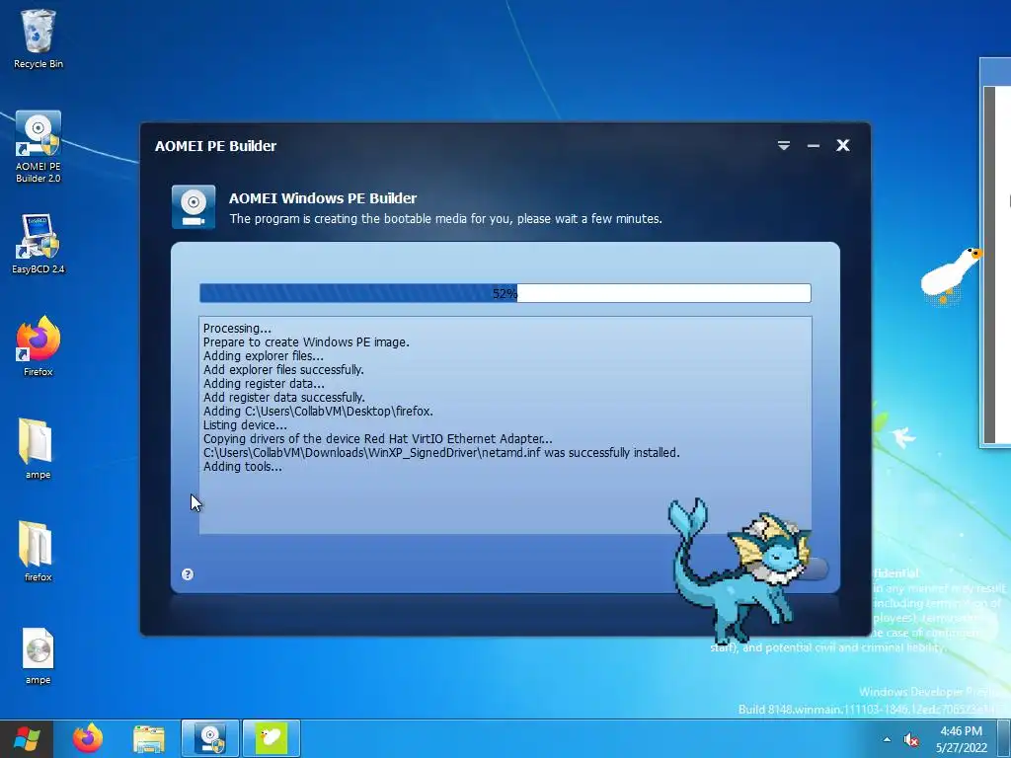The image size is (1011, 758).
Task: Open the Recycle Bin desktop icon
Action: pyautogui.click(x=39, y=38)
